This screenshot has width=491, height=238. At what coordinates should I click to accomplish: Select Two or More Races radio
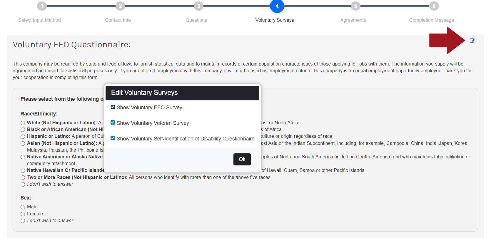pos(23,177)
